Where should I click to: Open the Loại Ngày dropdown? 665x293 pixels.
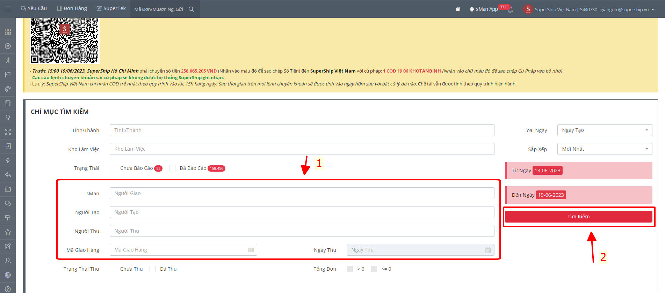[605, 130]
